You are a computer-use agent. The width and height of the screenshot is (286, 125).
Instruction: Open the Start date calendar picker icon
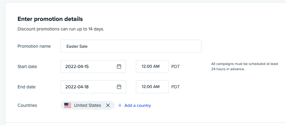119,67
